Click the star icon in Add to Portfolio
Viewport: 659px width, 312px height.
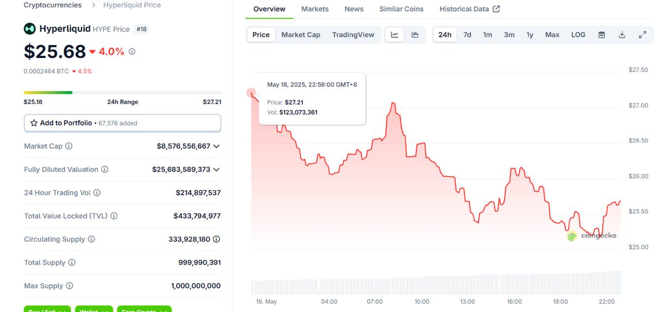[x=34, y=123]
